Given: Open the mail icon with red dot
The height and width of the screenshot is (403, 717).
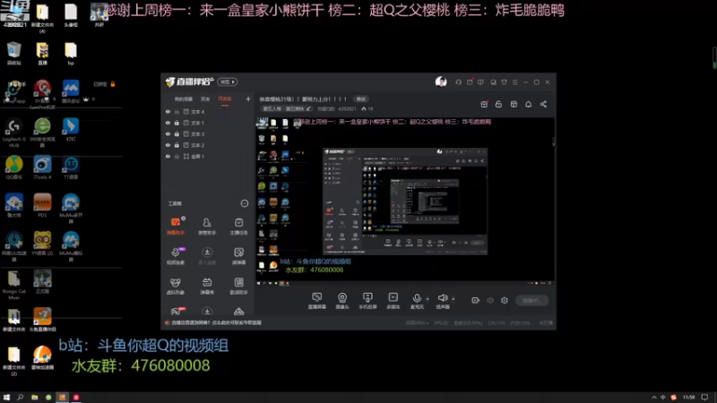Looking at the screenshot, I should pos(470,82).
